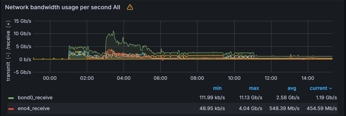Click the 15 Gb/s y-axis label

pos(22,21)
